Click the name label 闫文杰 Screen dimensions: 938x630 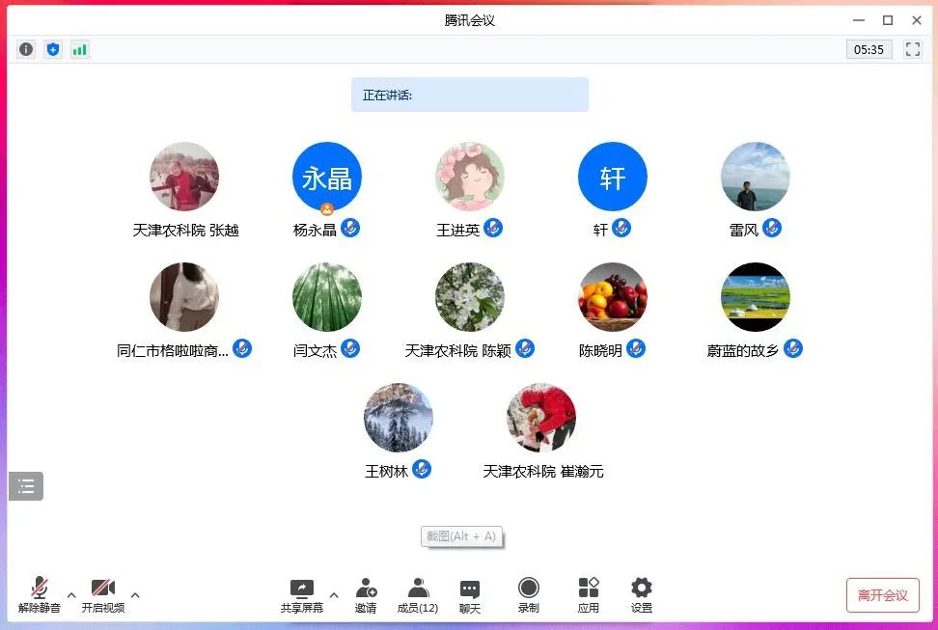[315, 350]
